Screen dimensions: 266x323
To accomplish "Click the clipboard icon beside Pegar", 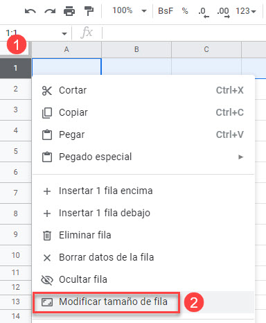I will click(47, 134).
